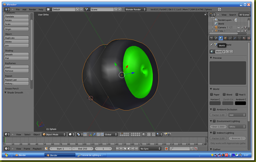
Task: Open the viewport shading dropdown
Action: pyautogui.click(x=71, y=134)
